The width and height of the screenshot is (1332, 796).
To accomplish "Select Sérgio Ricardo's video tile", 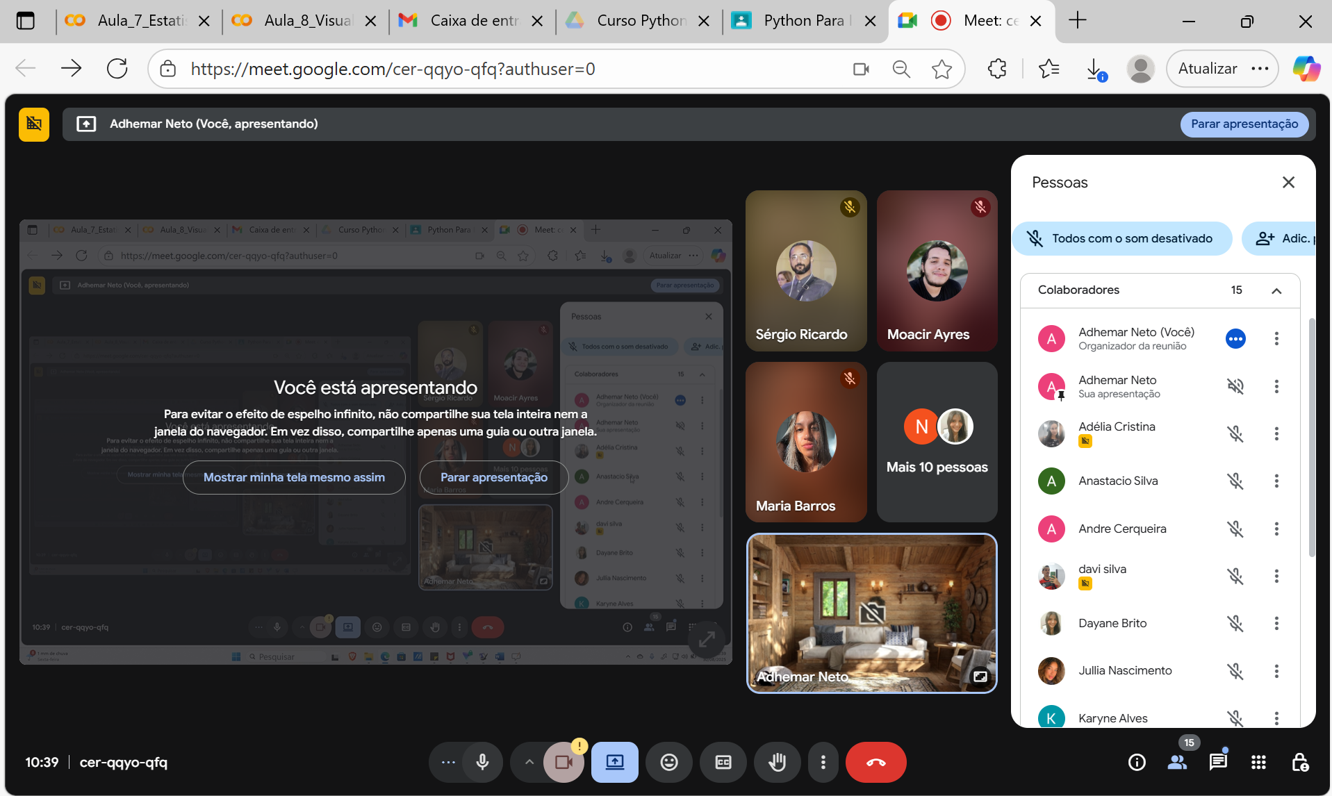I will click(806, 271).
